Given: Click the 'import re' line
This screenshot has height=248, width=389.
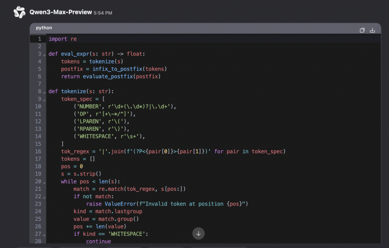Looking at the screenshot, I should click(x=63, y=39).
